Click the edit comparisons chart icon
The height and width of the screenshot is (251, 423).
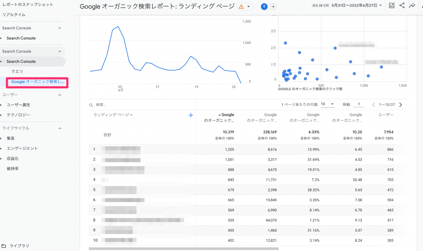(x=392, y=6)
